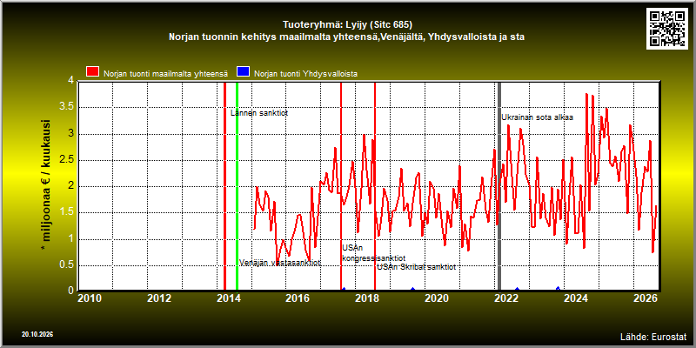Click the y-axis value 0.5

click(67, 265)
